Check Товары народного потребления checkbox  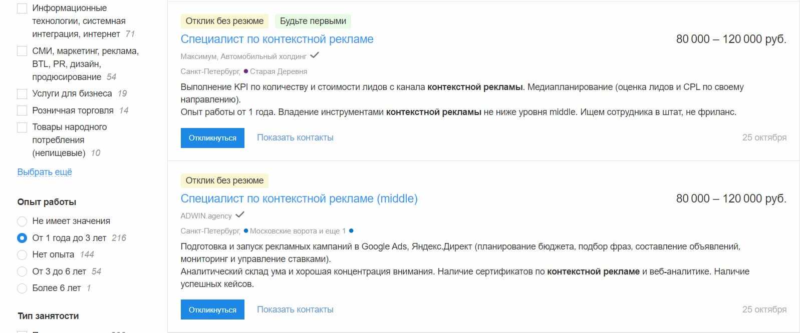tap(22, 127)
